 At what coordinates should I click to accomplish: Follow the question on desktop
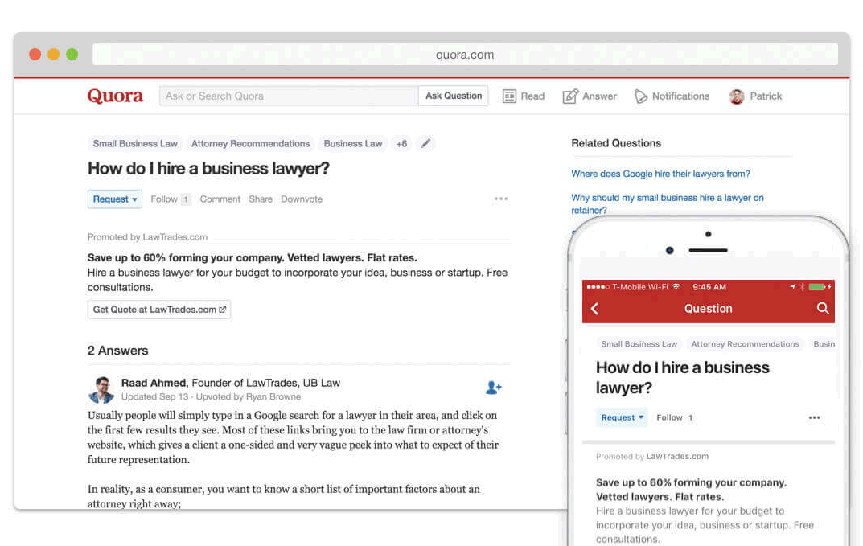pos(164,199)
